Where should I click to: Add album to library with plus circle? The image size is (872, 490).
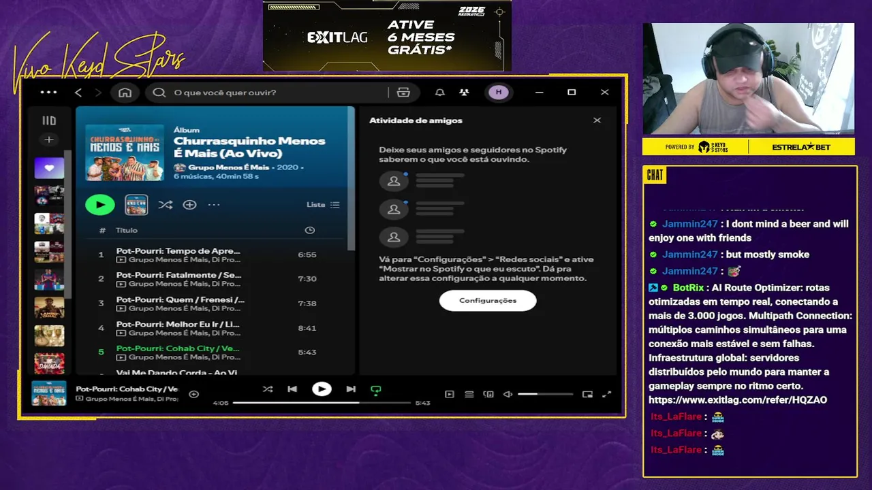tap(190, 204)
